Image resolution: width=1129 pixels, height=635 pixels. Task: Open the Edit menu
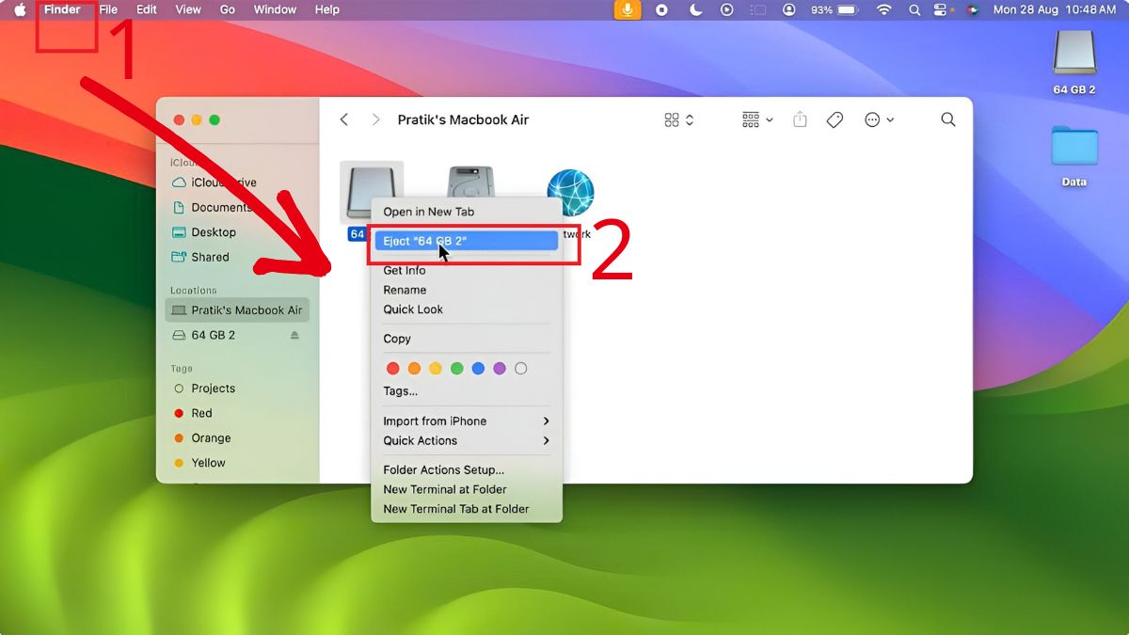147,9
